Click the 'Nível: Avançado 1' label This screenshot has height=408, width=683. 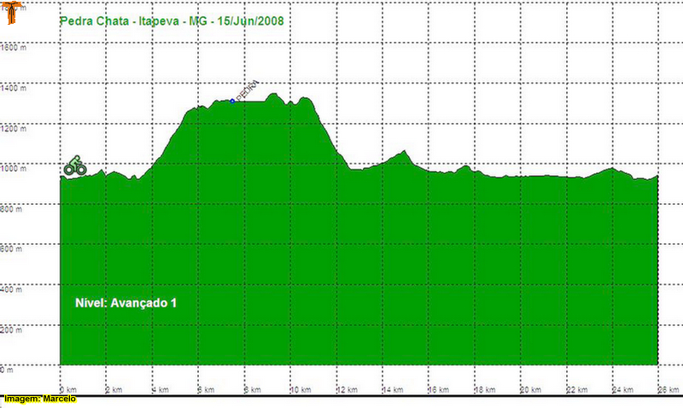click(x=126, y=303)
